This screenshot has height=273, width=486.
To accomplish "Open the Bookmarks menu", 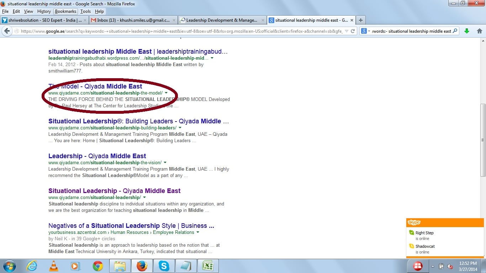I will 66,11.
